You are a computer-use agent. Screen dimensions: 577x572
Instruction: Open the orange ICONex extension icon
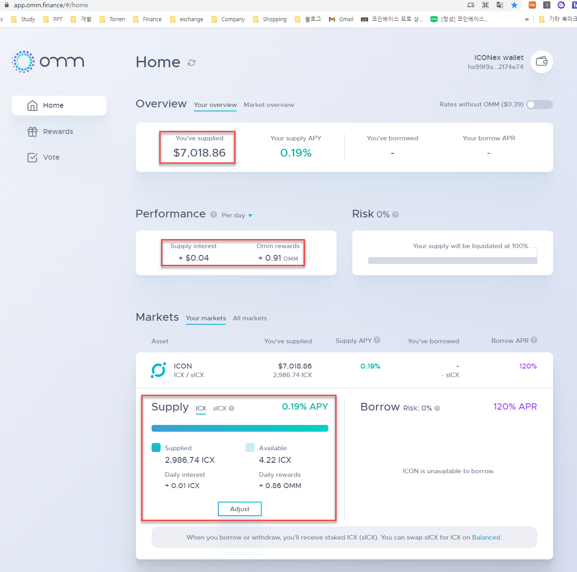[x=532, y=5]
